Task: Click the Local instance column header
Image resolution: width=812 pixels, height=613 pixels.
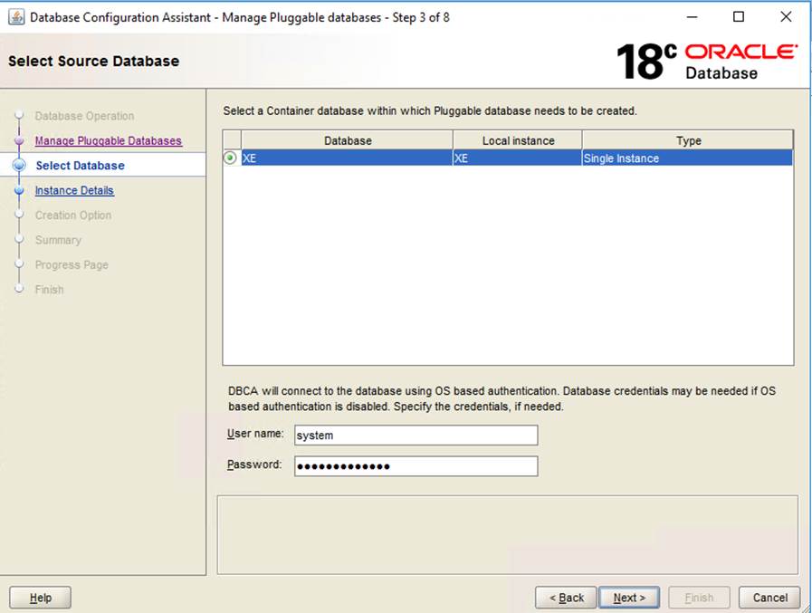Action: (x=518, y=140)
